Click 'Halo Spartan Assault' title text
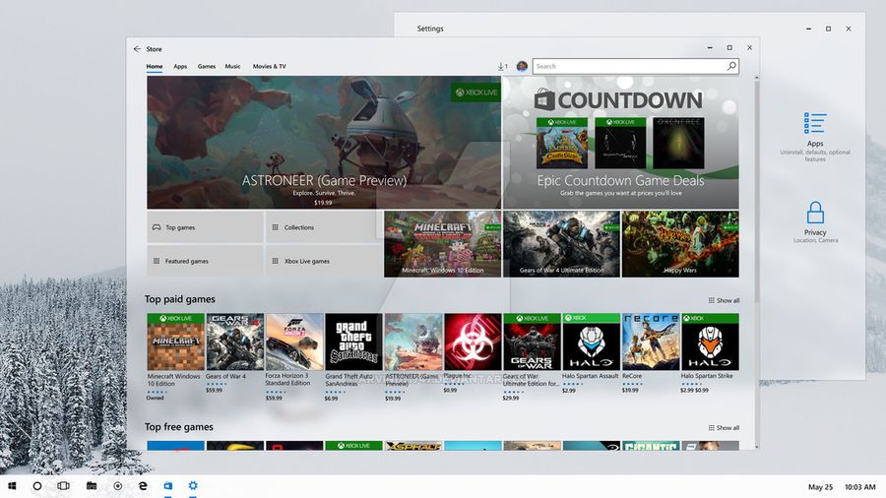886x498 pixels. pyautogui.click(x=590, y=376)
